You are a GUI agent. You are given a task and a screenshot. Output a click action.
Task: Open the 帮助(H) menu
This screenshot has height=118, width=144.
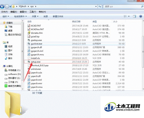42,12
